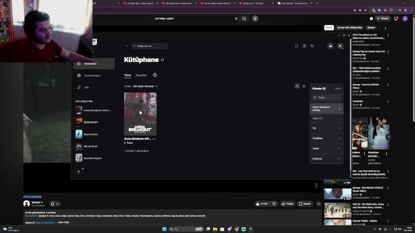This screenshot has height=233, width=415.
Task: Select the Favoriler library tab
Action: [141, 75]
